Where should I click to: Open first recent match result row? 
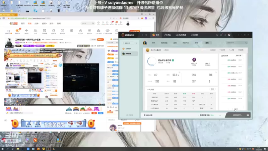coord(233,60)
